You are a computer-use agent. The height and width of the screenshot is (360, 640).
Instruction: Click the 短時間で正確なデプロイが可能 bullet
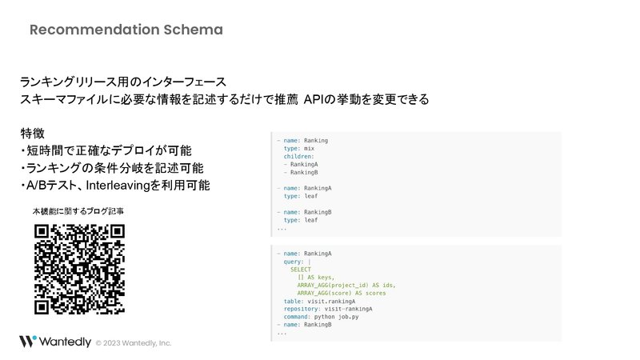point(106,150)
